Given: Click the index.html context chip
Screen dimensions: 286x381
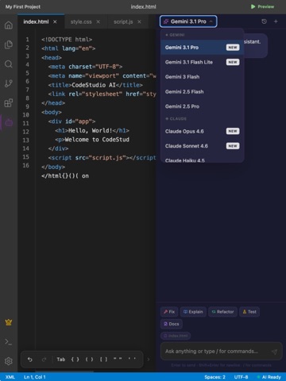Looking at the screenshot, I should point(176,336).
